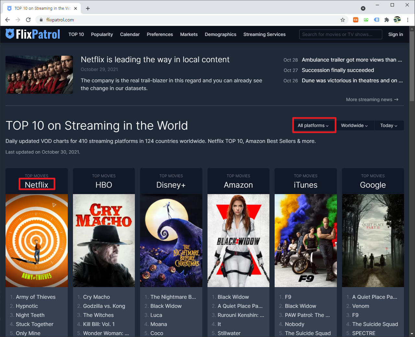
Task: Bookmark this page with star icon
Action: pos(343,20)
